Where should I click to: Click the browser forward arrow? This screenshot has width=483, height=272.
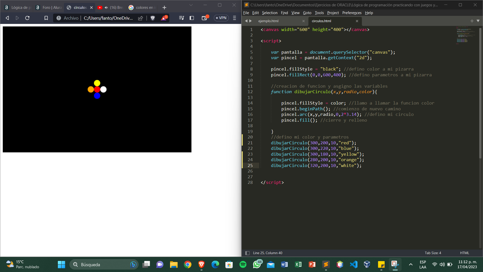pos(17,18)
